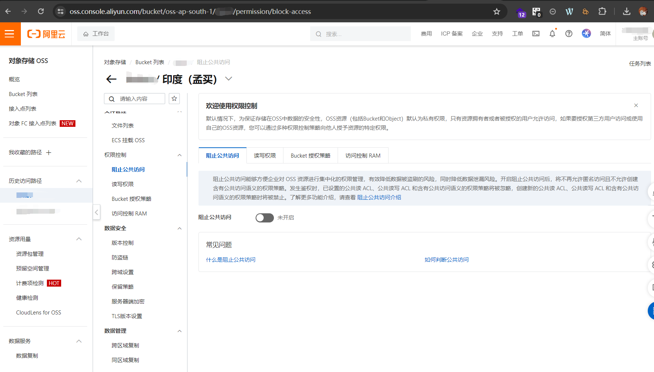Expand the bucket switcher chevron
This screenshot has height=372, width=654.
pyautogui.click(x=228, y=78)
